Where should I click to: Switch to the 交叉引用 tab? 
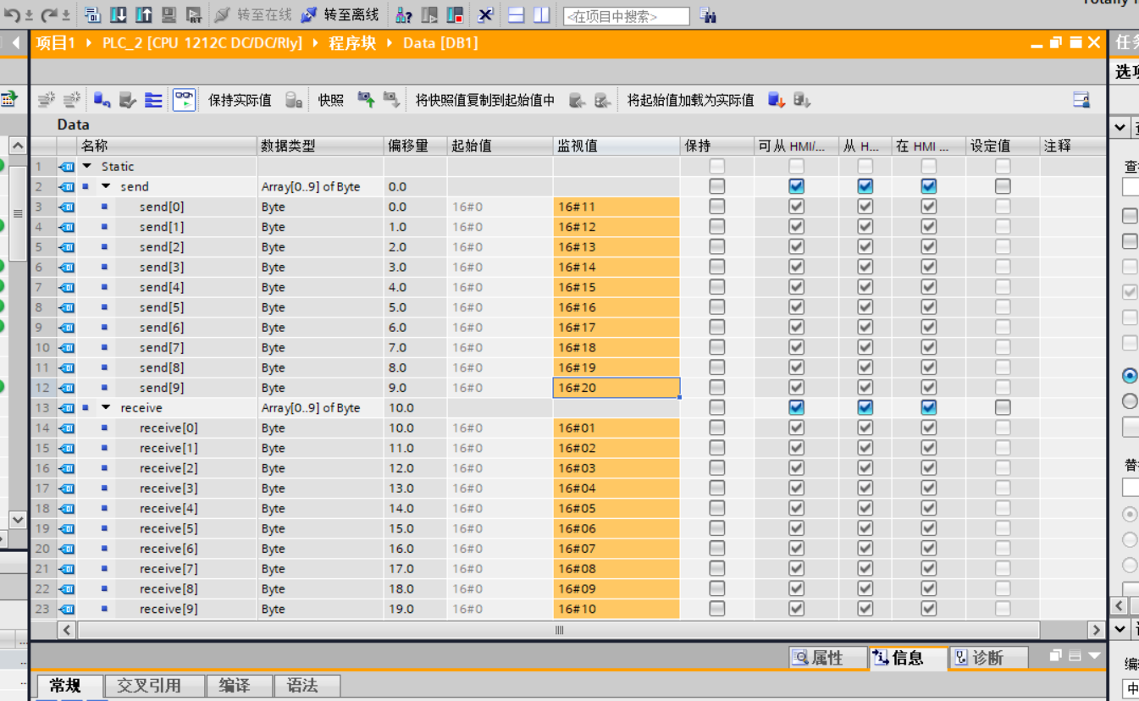point(149,686)
